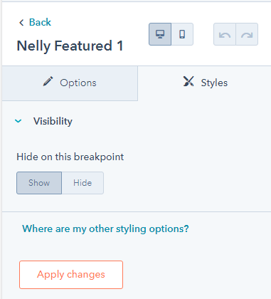This screenshot has height=299, width=271.
Task: Click the Visibility section heading
Action: click(53, 121)
